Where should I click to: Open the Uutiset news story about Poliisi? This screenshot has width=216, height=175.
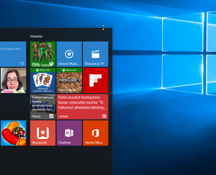82,106
